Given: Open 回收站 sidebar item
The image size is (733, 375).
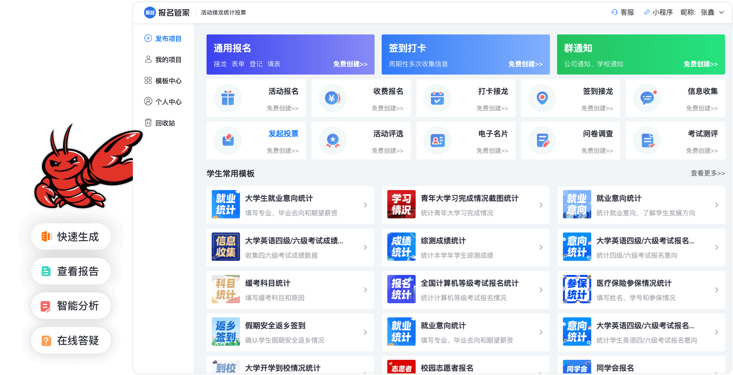Looking at the screenshot, I should tap(160, 123).
